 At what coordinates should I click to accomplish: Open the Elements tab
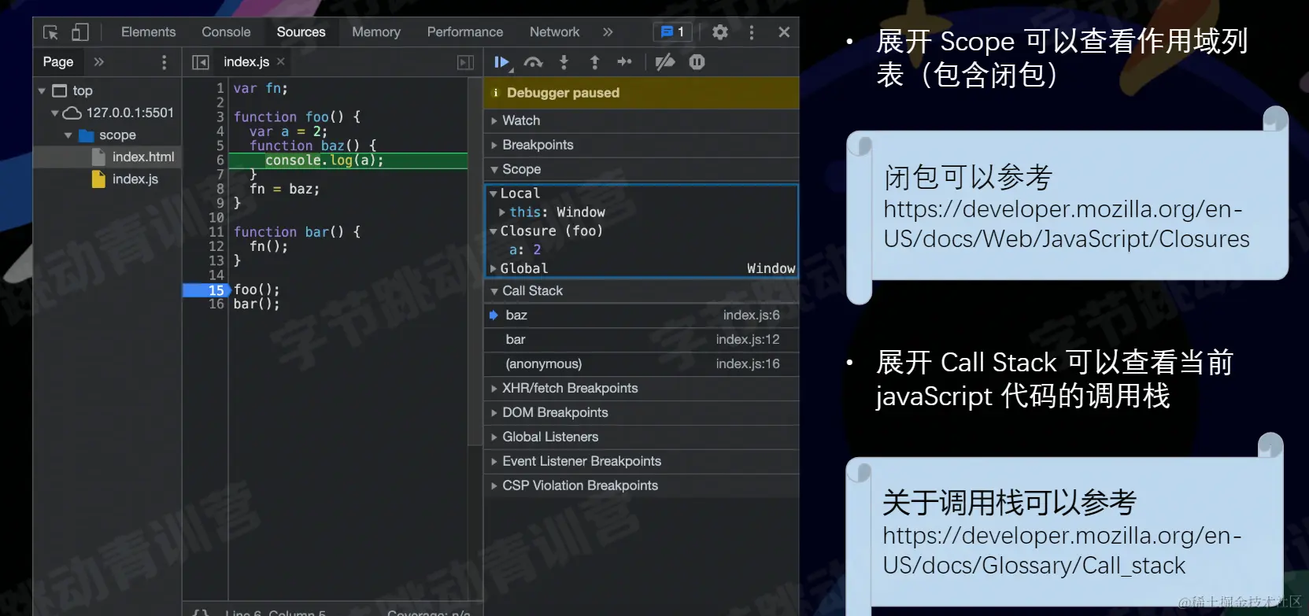[148, 32]
